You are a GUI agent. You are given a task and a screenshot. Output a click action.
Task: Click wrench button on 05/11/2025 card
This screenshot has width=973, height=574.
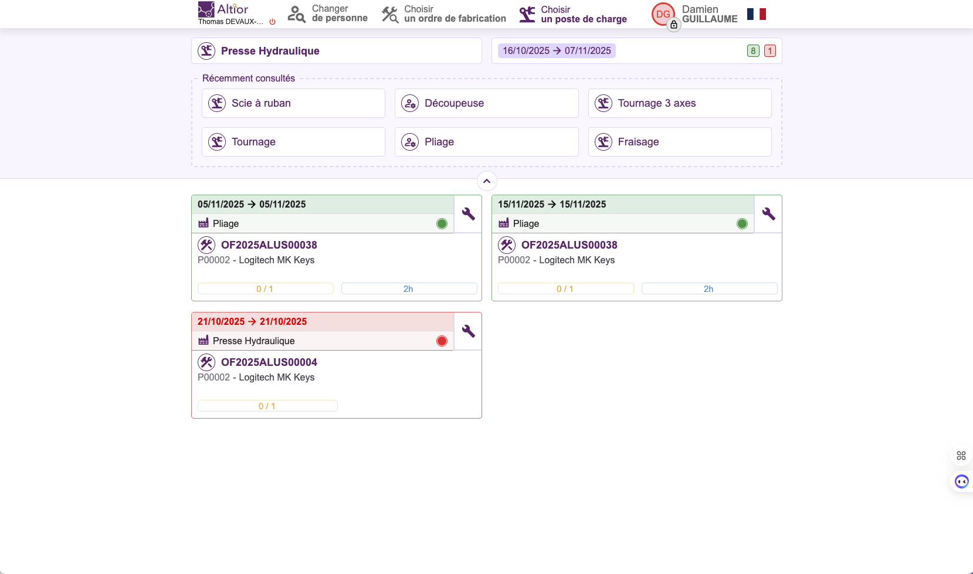click(x=468, y=214)
